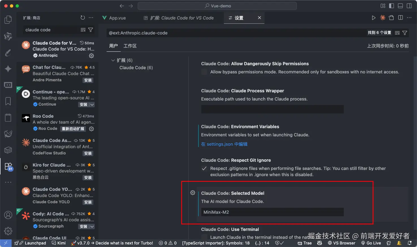Open the Manage gear in activity bar
Viewport: 417px width, 247px height.
[x=8, y=231]
